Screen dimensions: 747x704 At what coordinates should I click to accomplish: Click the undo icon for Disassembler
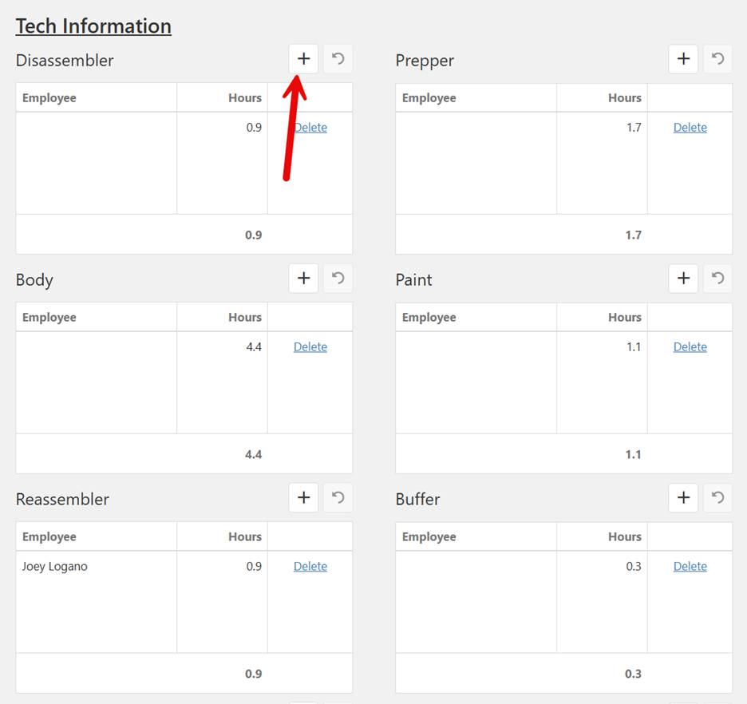338,59
